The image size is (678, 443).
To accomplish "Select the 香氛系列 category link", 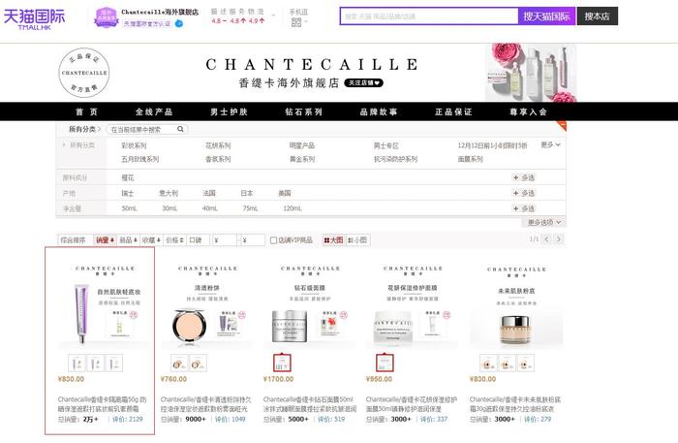I will (x=218, y=159).
